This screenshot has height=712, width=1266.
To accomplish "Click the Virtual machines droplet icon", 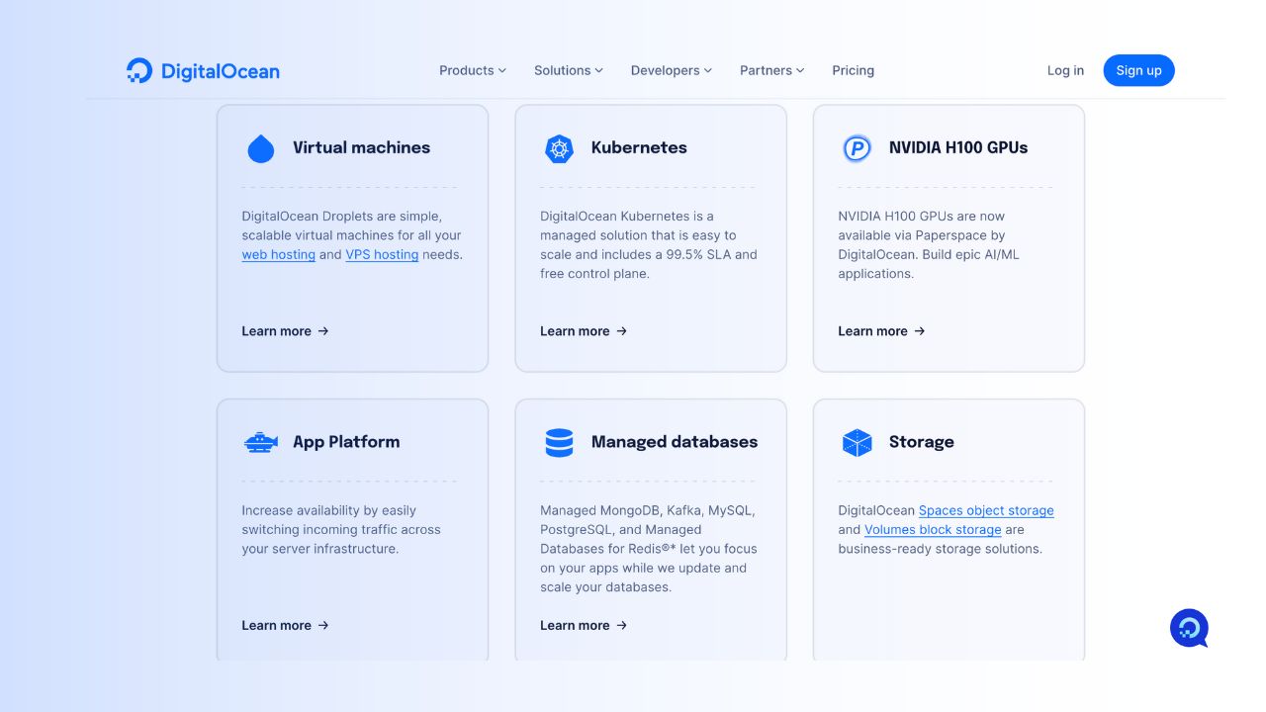I will pyautogui.click(x=261, y=148).
